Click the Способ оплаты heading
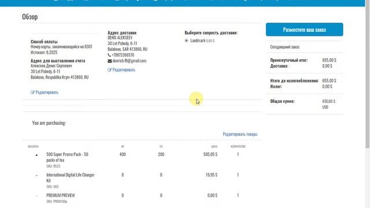The width and height of the screenshot is (370, 208). click(44, 42)
